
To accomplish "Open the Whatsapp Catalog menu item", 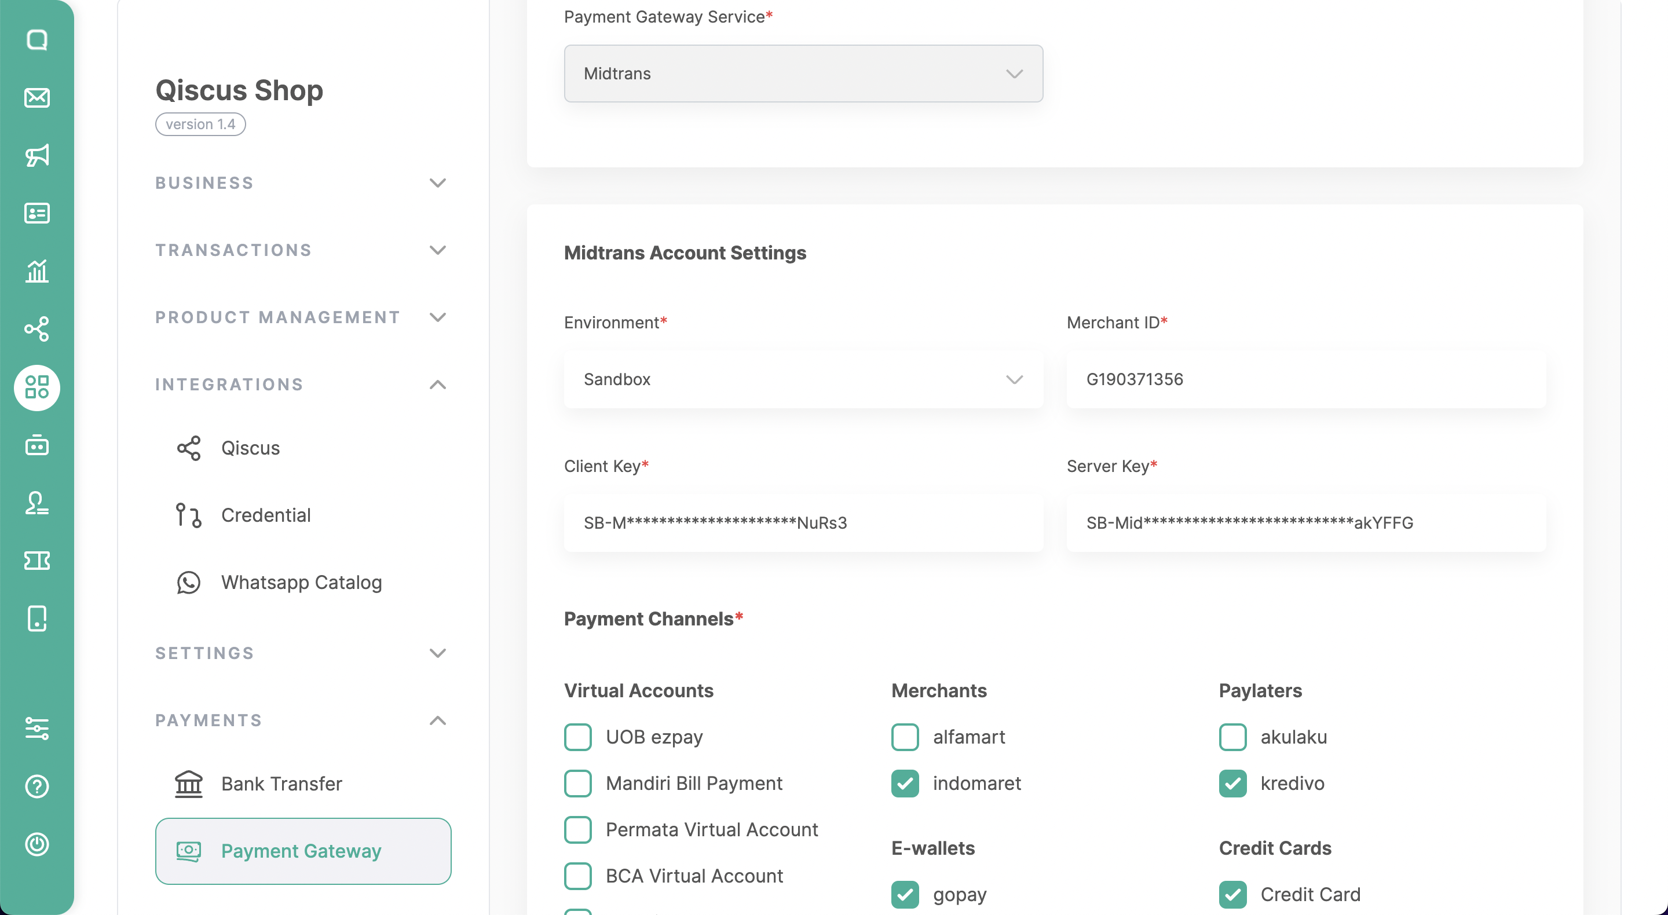I will click(301, 582).
